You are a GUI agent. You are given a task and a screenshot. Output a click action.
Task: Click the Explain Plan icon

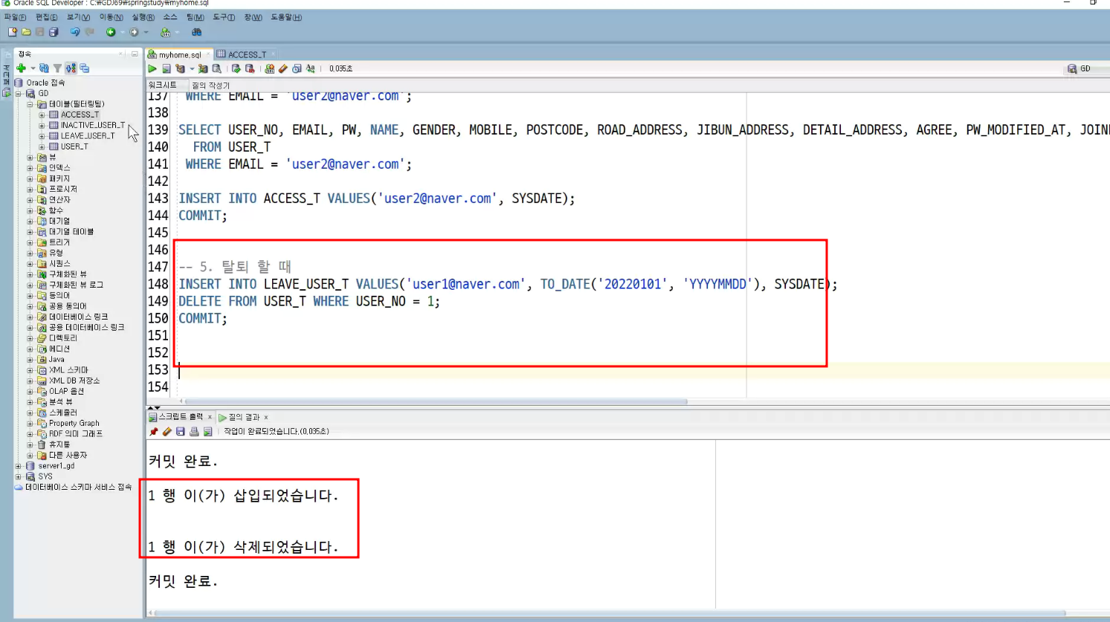(180, 68)
